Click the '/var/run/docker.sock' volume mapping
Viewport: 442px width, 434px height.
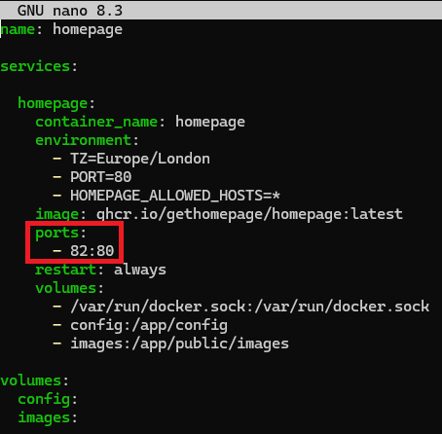click(x=250, y=307)
